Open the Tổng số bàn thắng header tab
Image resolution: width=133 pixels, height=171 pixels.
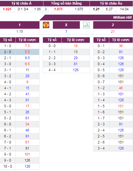(66, 3)
